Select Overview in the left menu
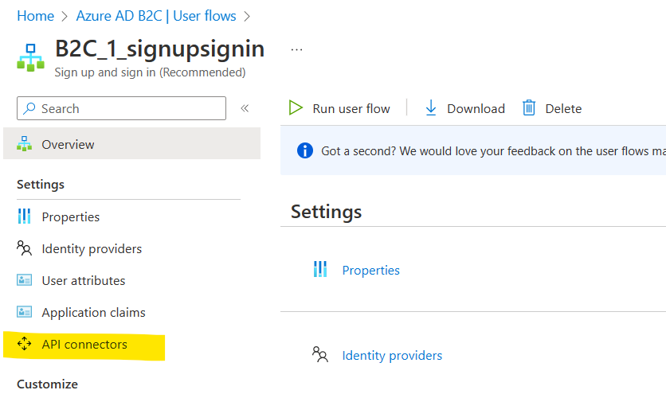The width and height of the screenshot is (666, 394). pos(131,144)
